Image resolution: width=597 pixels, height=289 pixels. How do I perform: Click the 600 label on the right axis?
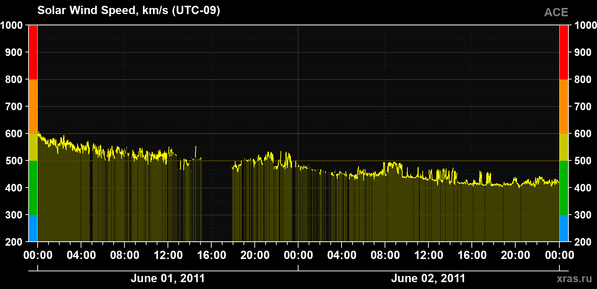point(583,134)
